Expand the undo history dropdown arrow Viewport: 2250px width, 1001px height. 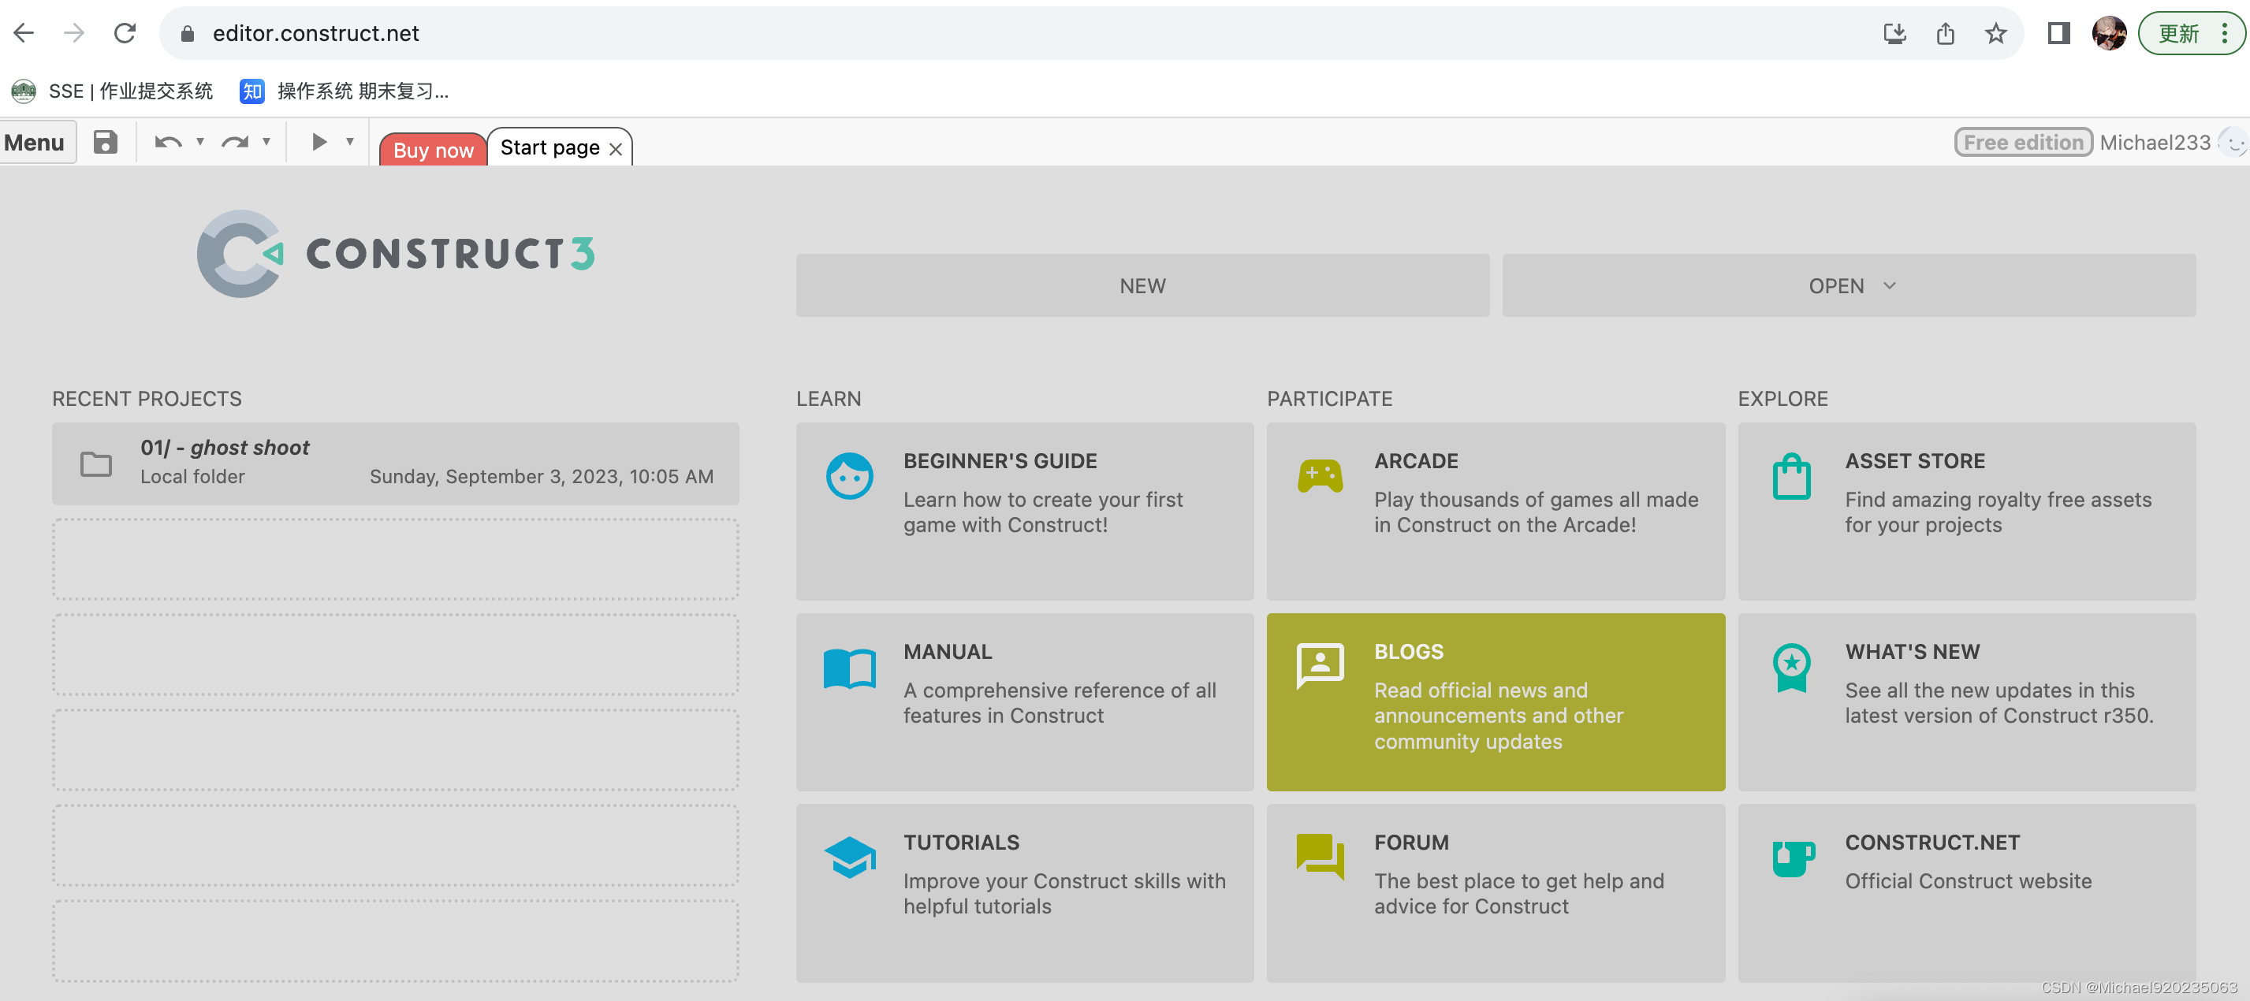[200, 142]
